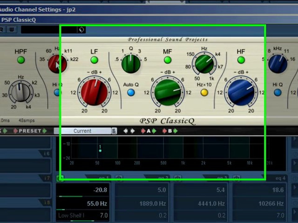Toggle the HF band enable LED

[241, 60]
